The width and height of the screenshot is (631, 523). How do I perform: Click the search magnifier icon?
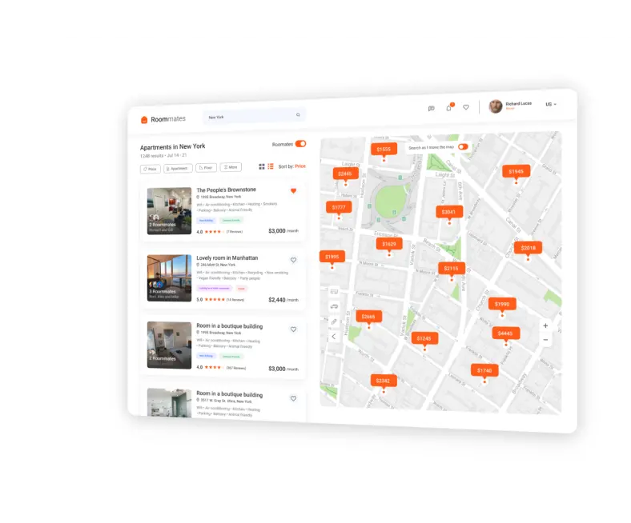click(298, 115)
